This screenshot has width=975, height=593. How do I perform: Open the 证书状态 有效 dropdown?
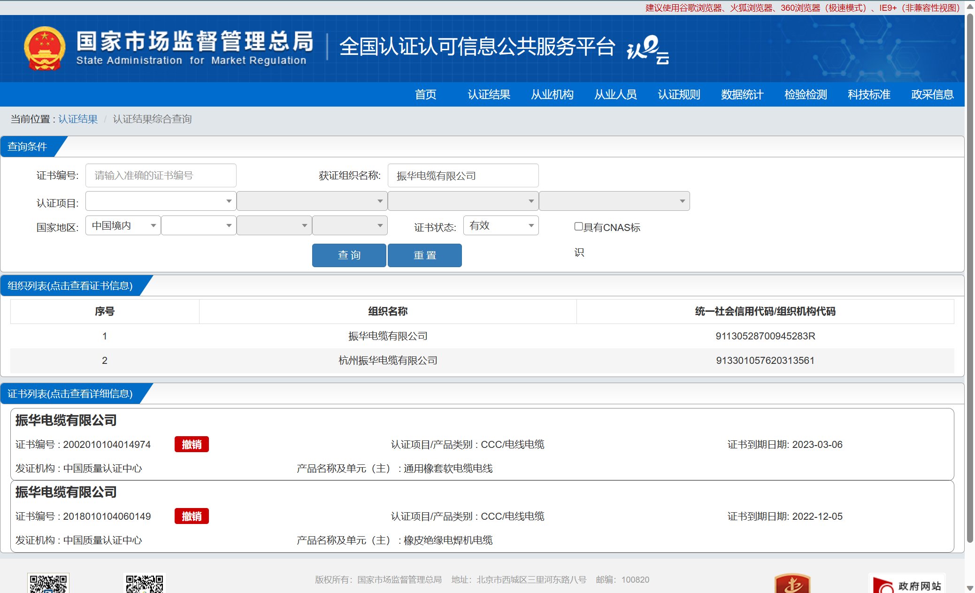coord(501,225)
